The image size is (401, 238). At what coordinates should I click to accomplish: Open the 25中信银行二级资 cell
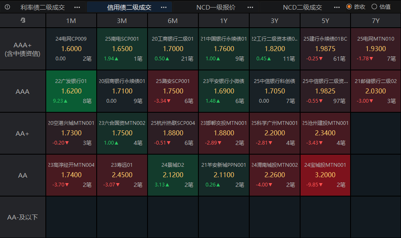coord(325,91)
